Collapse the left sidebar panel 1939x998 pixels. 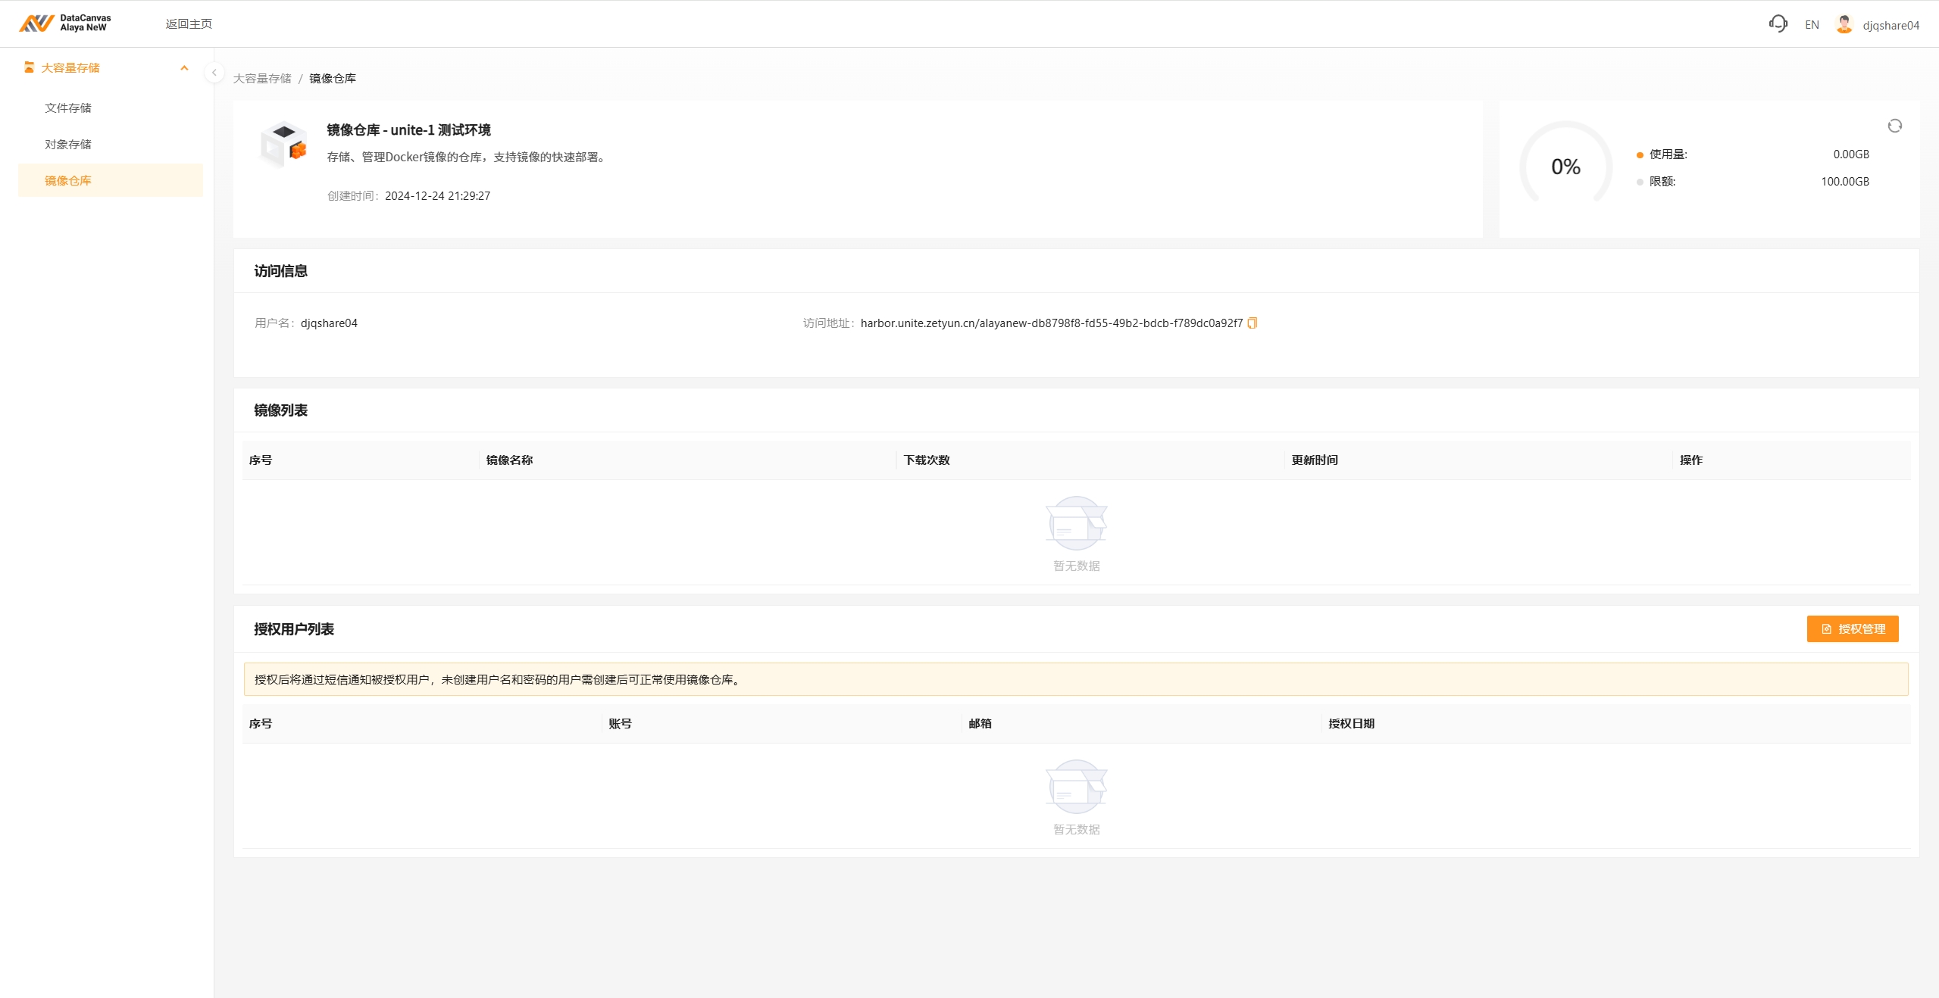(214, 73)
